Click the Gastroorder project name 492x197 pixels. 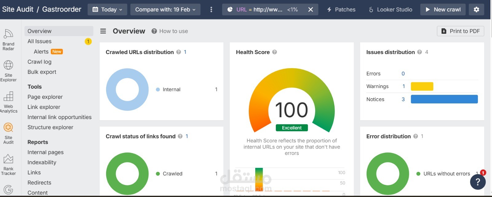61,9
